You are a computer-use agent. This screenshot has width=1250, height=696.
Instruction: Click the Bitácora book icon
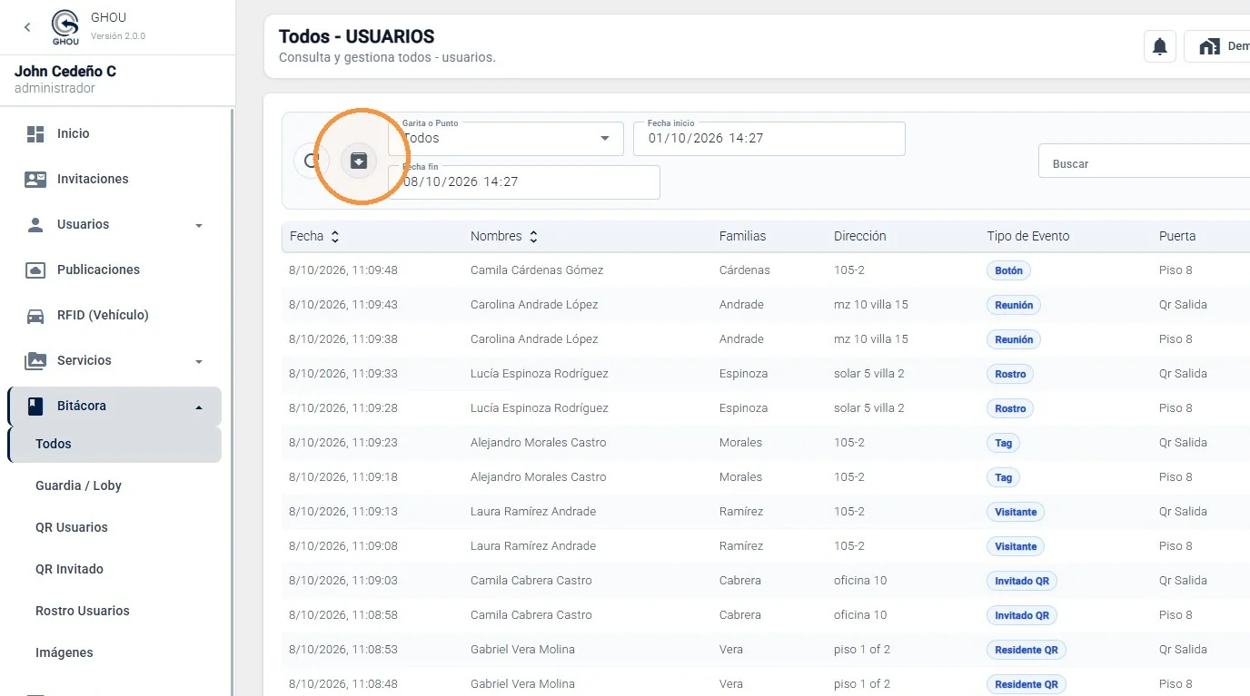(35, 407)
